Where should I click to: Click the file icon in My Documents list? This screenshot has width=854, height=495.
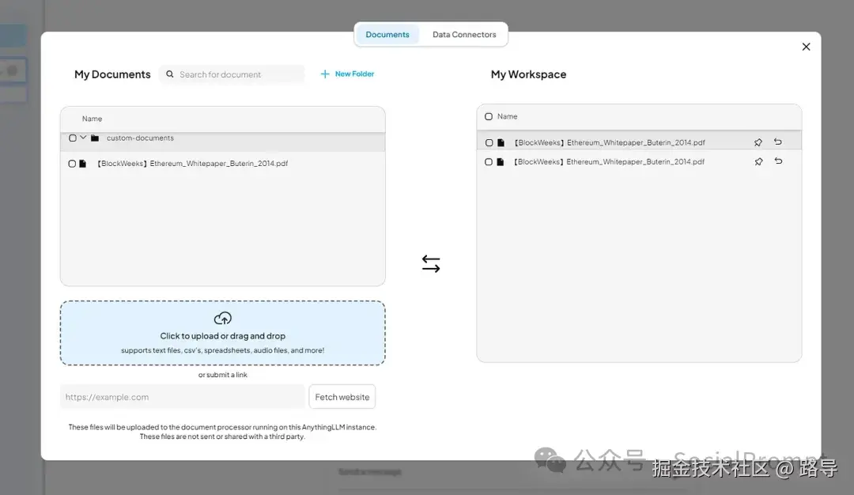(x=83, y=164)
